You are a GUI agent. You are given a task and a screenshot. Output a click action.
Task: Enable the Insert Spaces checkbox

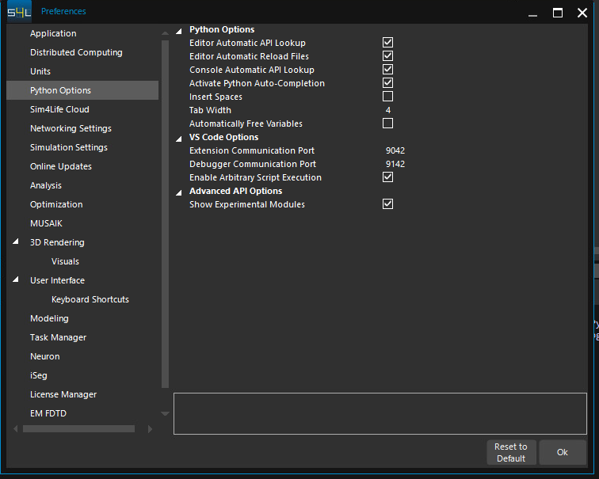(x=387, y=96)
